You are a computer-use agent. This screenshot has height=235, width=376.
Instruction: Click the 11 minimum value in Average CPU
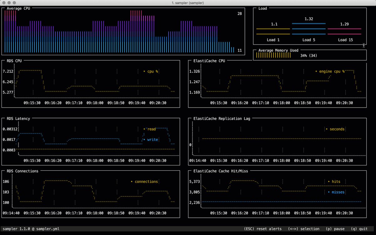(x=239, y=50)
